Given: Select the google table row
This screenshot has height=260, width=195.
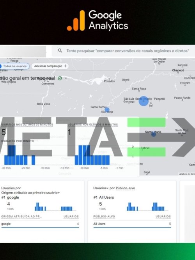Looking at the screenshot, I should tap(40, 224).
